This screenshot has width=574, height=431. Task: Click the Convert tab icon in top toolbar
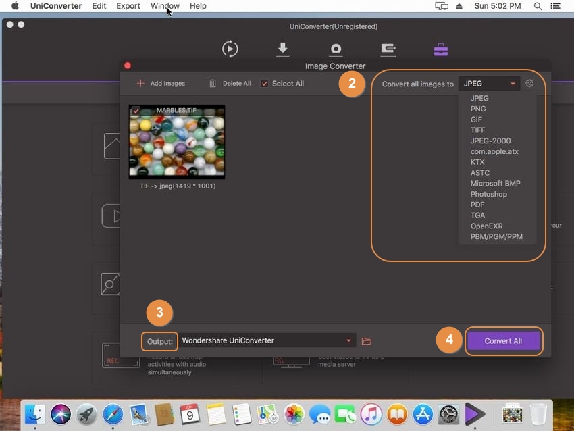pyautogui.click(x=230, y=49)
